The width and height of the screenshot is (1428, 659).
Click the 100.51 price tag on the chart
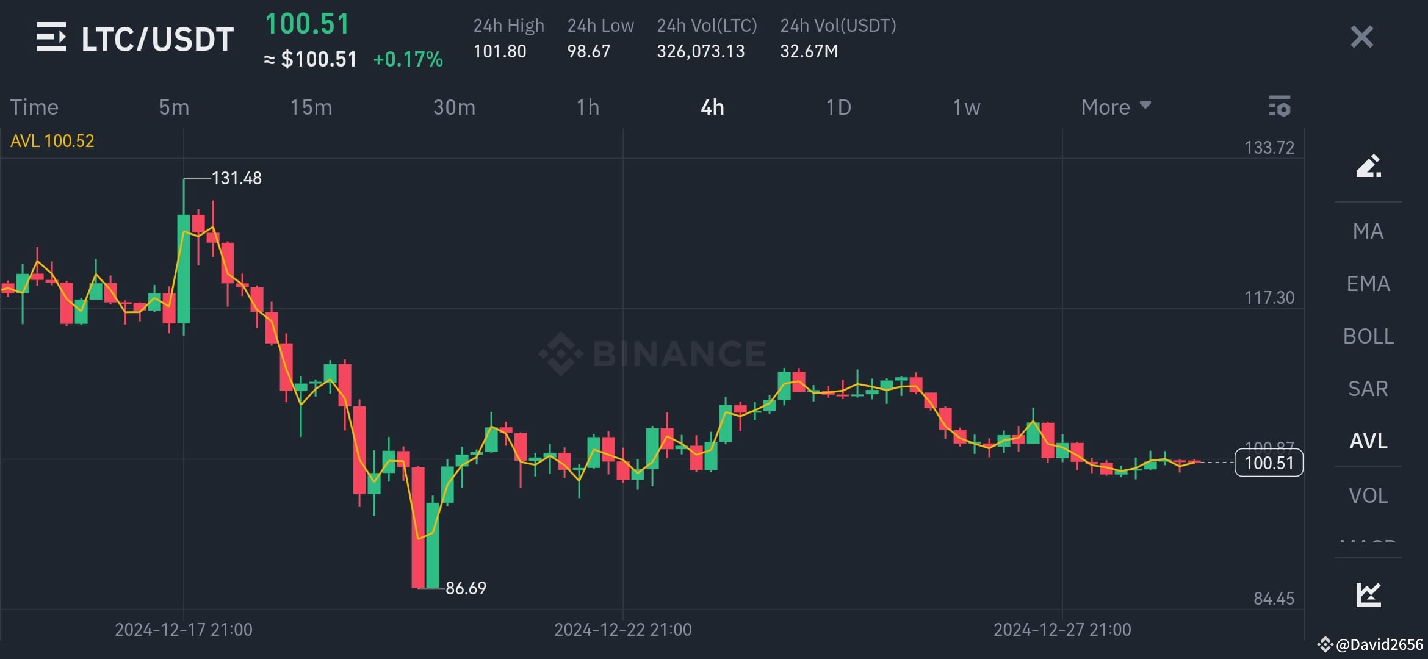click(1269, 463)
